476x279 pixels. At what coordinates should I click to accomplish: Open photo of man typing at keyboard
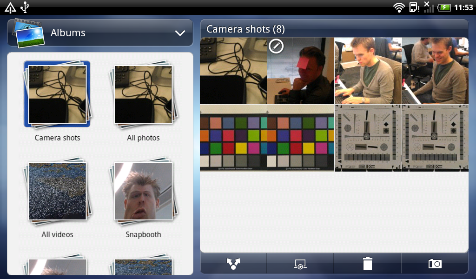click(x=368, y=71)
